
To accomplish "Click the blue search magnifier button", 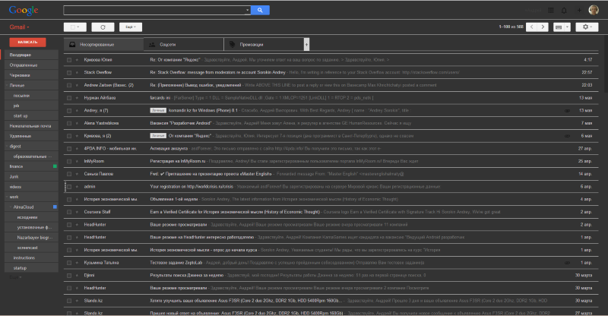I will coord(260,10).
